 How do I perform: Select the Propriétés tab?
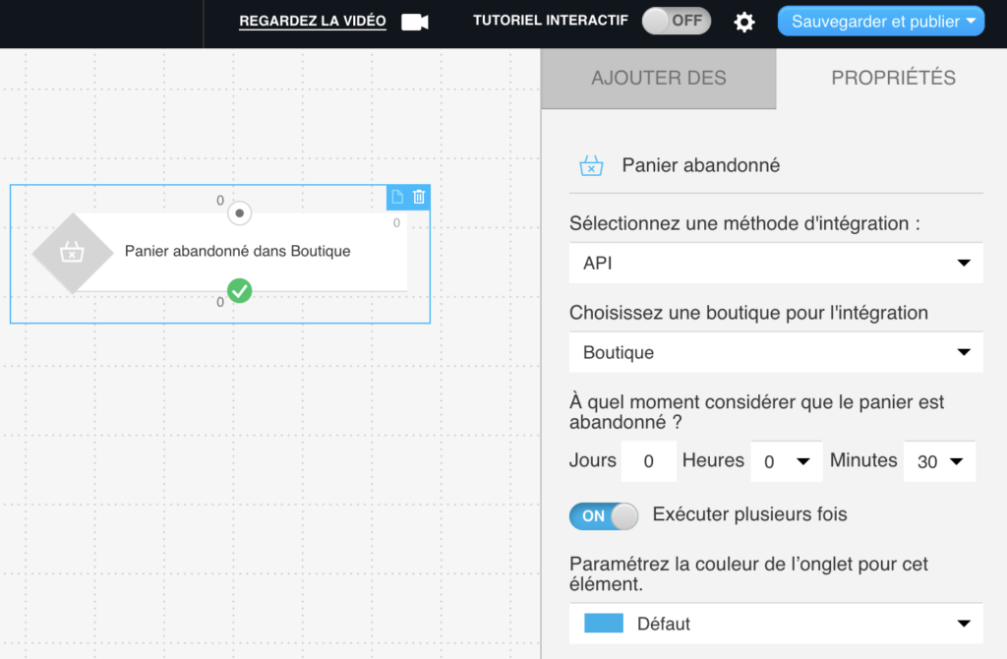pos(893,79)
